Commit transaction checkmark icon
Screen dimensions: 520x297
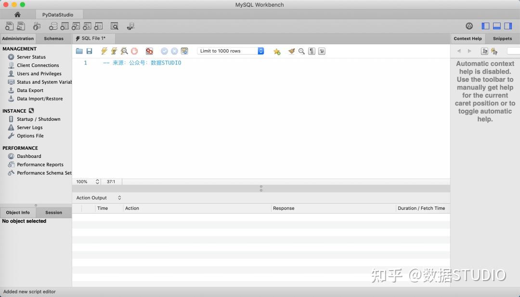pyautogui.click(x=164, y=51)
